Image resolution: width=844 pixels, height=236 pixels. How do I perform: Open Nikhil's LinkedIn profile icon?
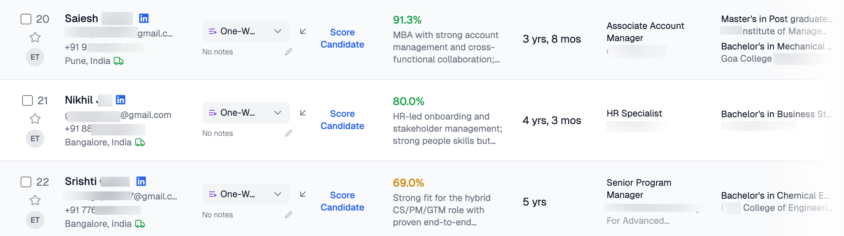click(121, 100)
